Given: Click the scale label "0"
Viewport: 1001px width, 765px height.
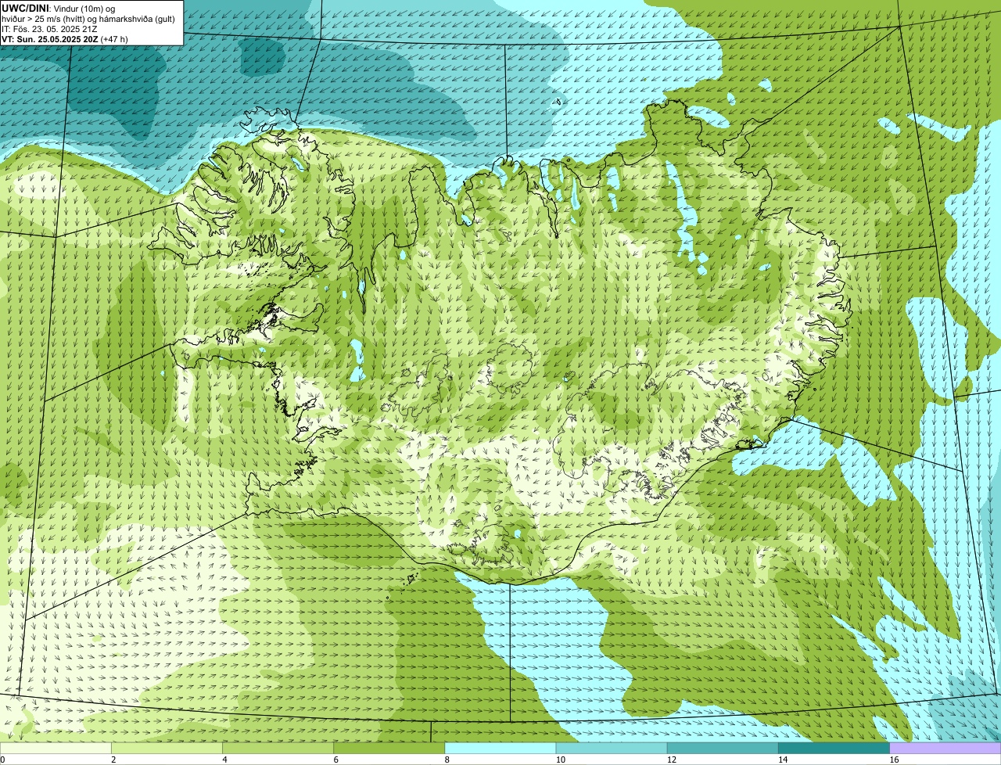Looking at the screenshot, I should click(x=2, y=760).
